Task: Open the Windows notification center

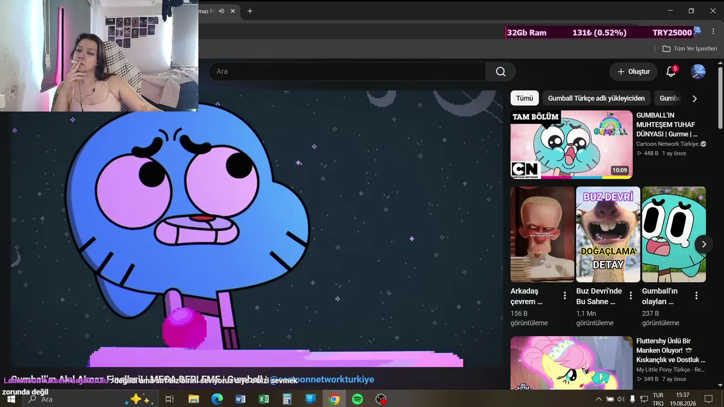Action: point(709,399)
